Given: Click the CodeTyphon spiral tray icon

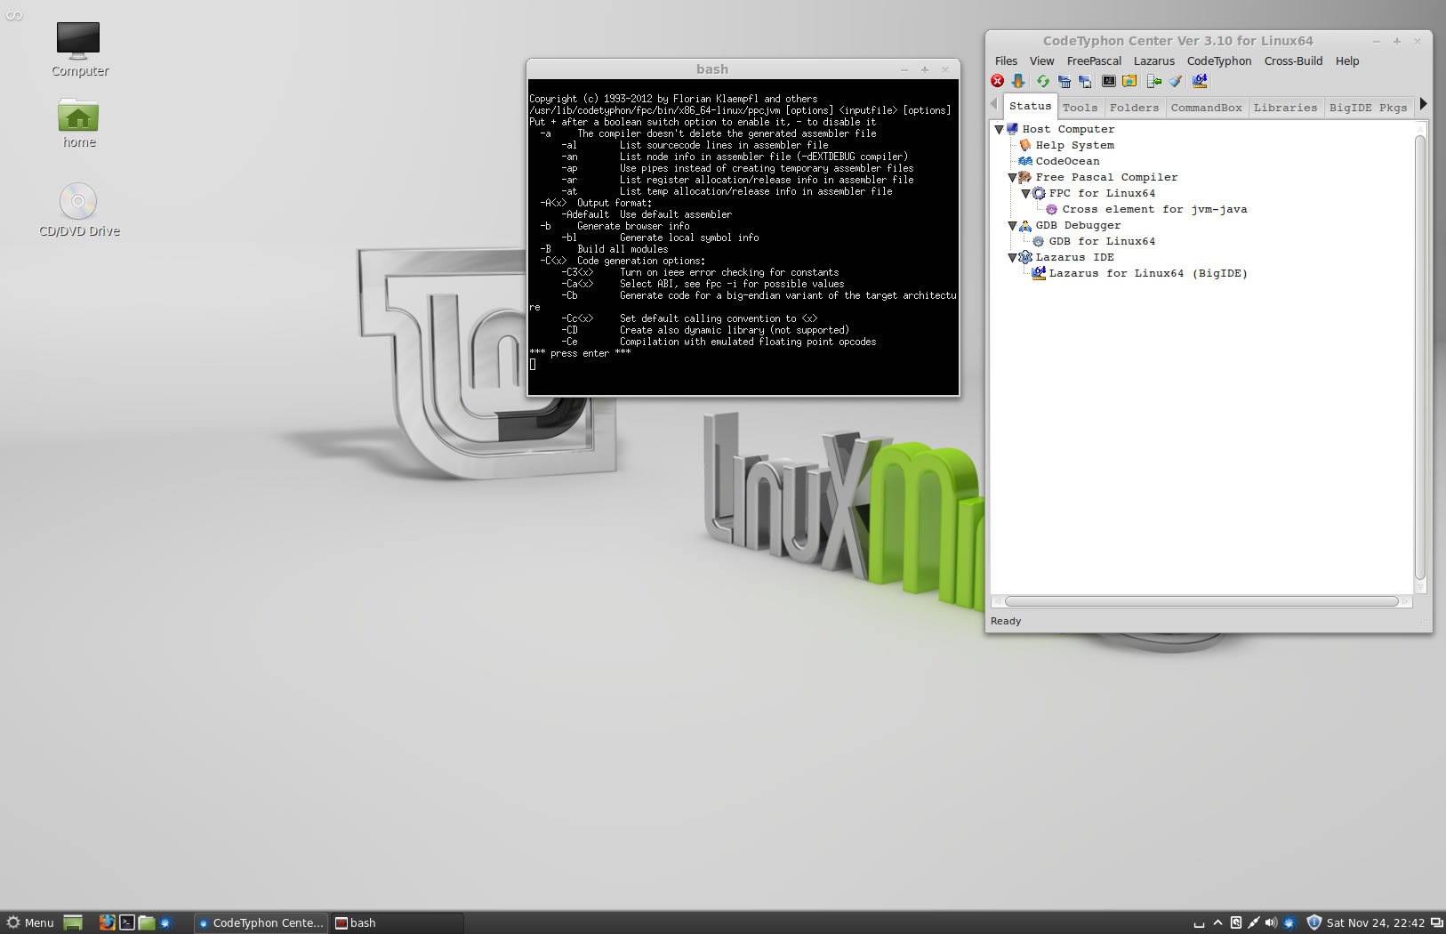Looking at the screenshot, I should coord(1289,922).
